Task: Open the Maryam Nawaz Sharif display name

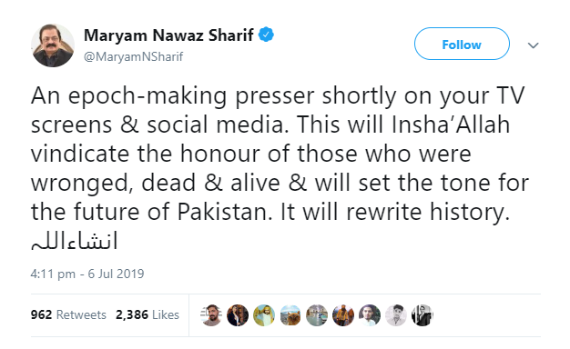Action: pos(168,35)
